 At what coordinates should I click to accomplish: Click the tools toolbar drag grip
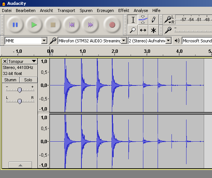click(125, 25)
